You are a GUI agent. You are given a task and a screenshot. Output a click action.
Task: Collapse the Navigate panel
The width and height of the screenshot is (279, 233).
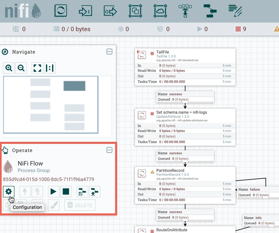pos(109,52)
